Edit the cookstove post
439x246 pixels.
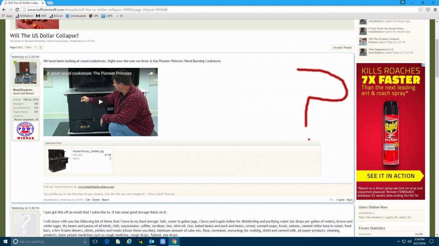coord(88,200)
